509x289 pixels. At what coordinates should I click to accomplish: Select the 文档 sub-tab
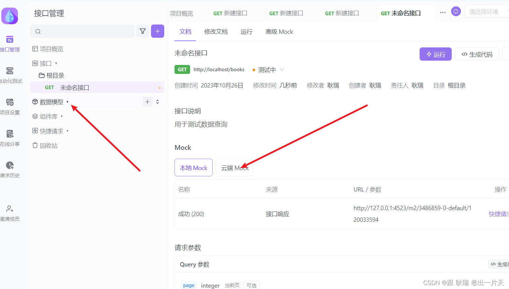(x=185, y=32)
